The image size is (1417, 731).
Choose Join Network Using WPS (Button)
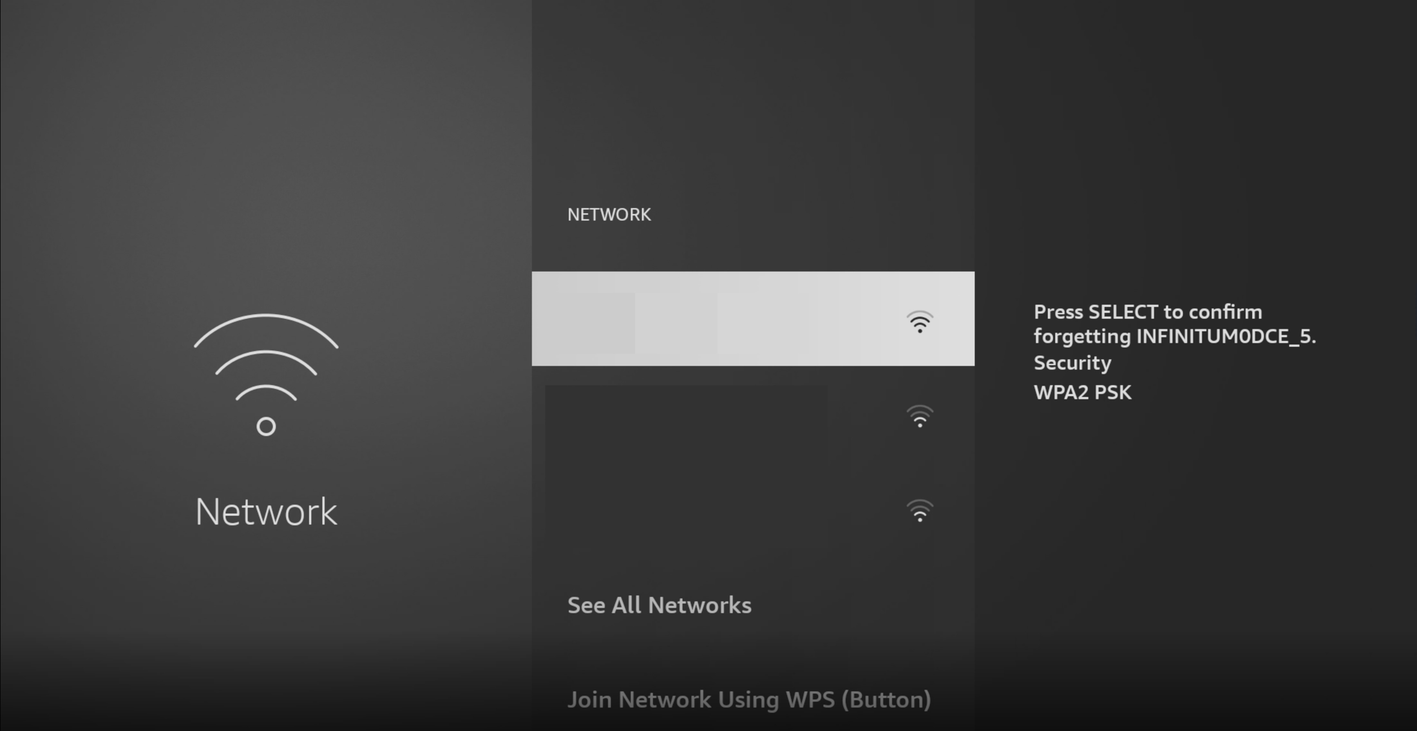[749, 700]
